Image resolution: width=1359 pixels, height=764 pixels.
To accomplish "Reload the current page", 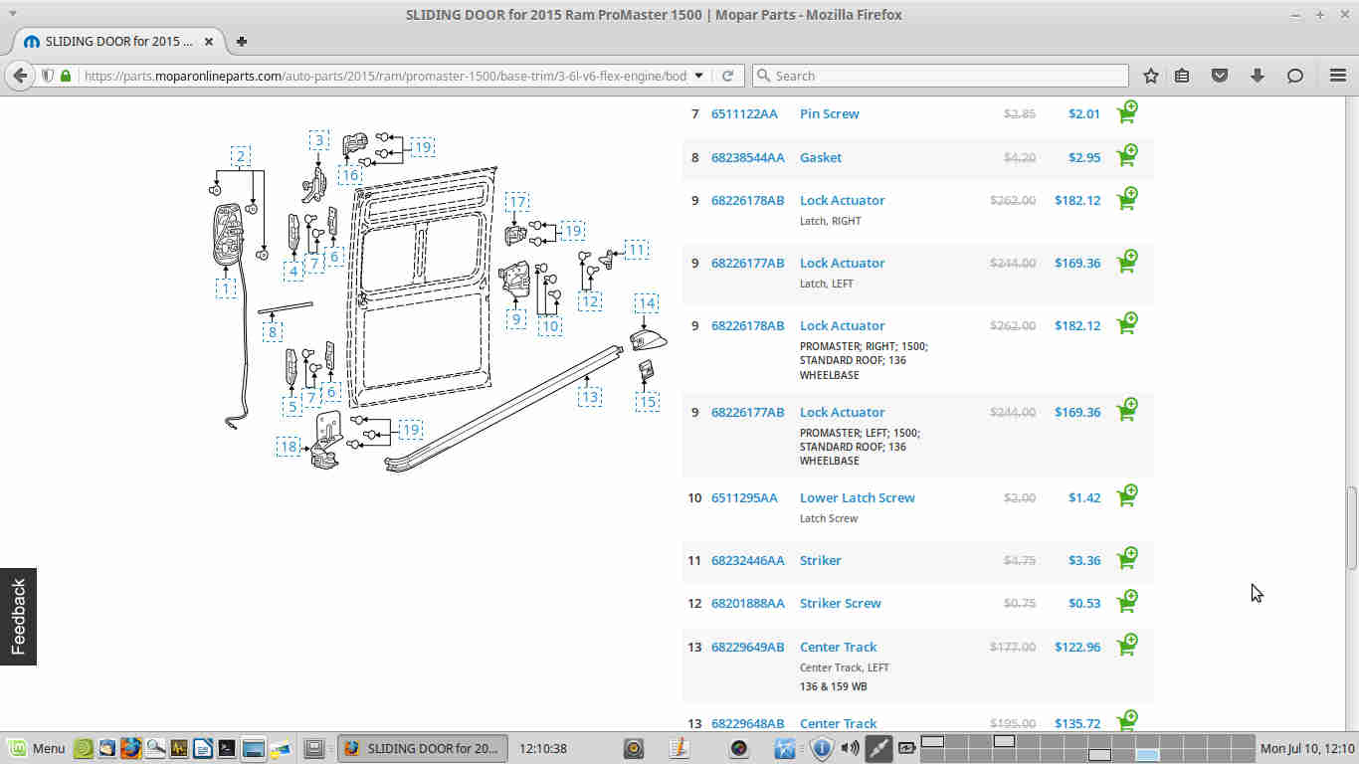I will (x=727, y=76).
